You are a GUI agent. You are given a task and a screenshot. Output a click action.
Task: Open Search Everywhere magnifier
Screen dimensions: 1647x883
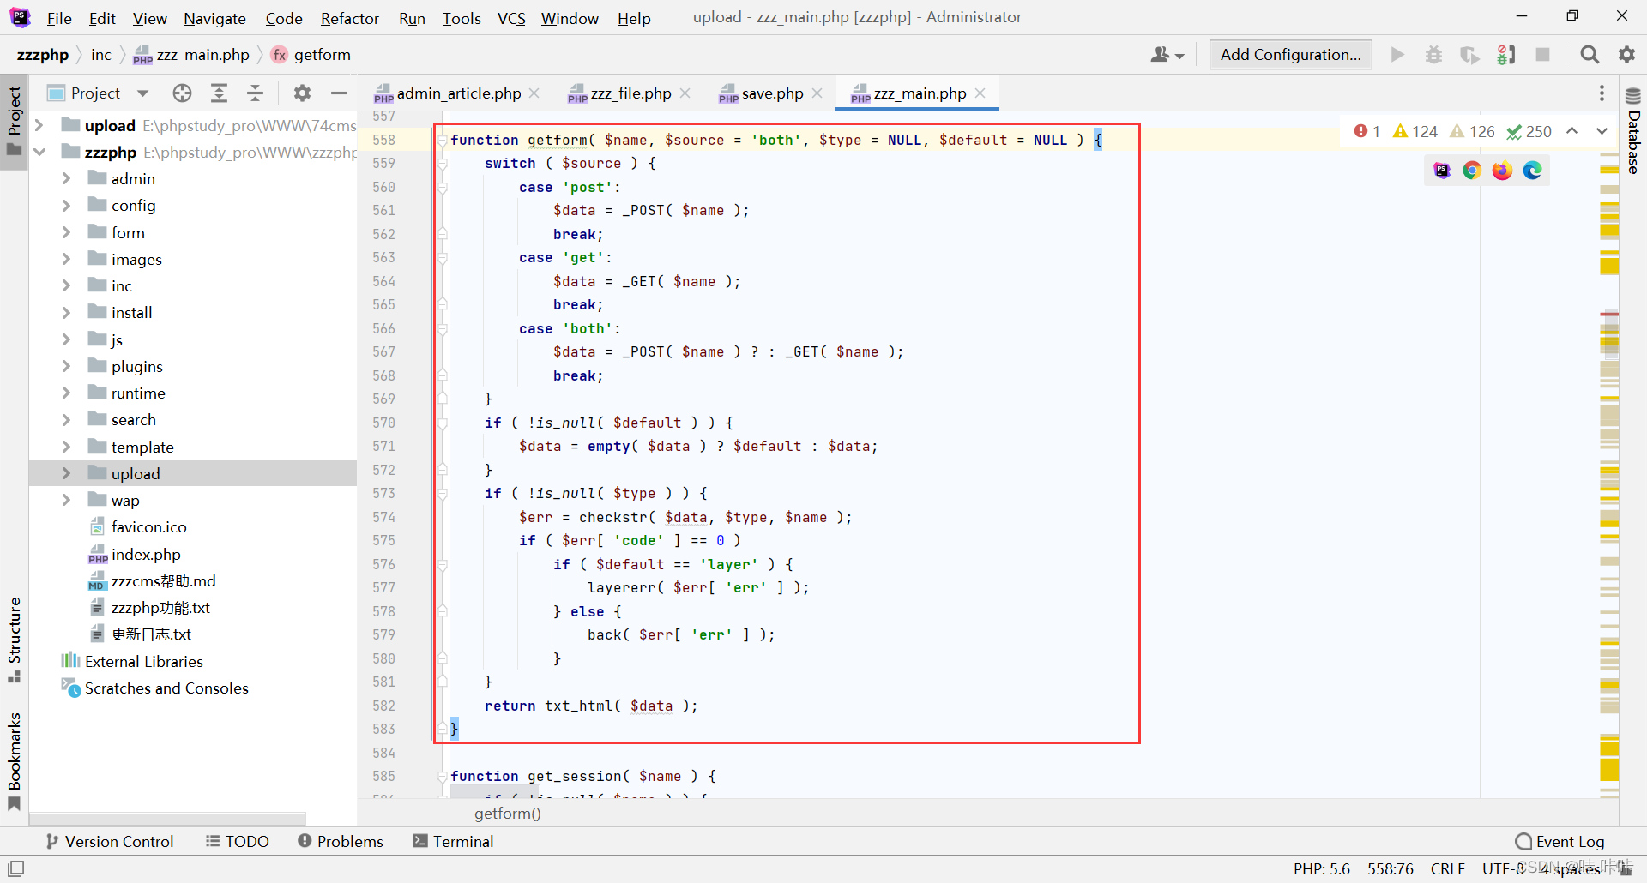click(1590, 55)
